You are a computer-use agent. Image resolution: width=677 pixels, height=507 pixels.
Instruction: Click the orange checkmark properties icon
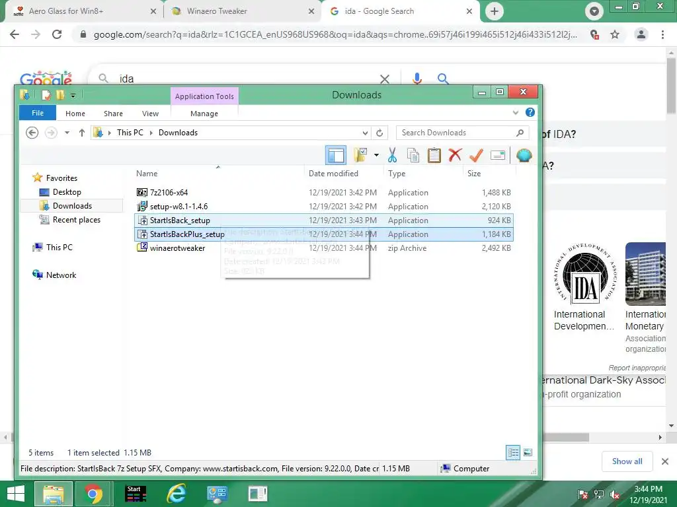pyautogui.click(x=476, y=155)
